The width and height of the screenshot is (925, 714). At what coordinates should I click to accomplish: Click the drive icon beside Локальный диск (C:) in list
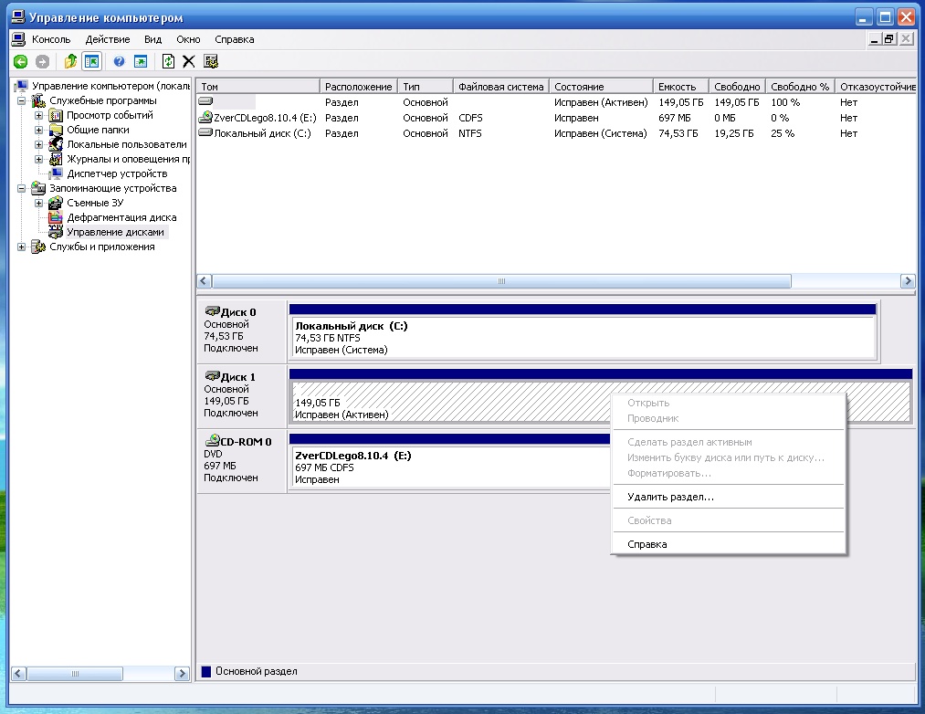[205, 132]
